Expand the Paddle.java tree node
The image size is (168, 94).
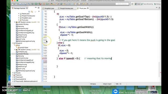coord(19,14)
